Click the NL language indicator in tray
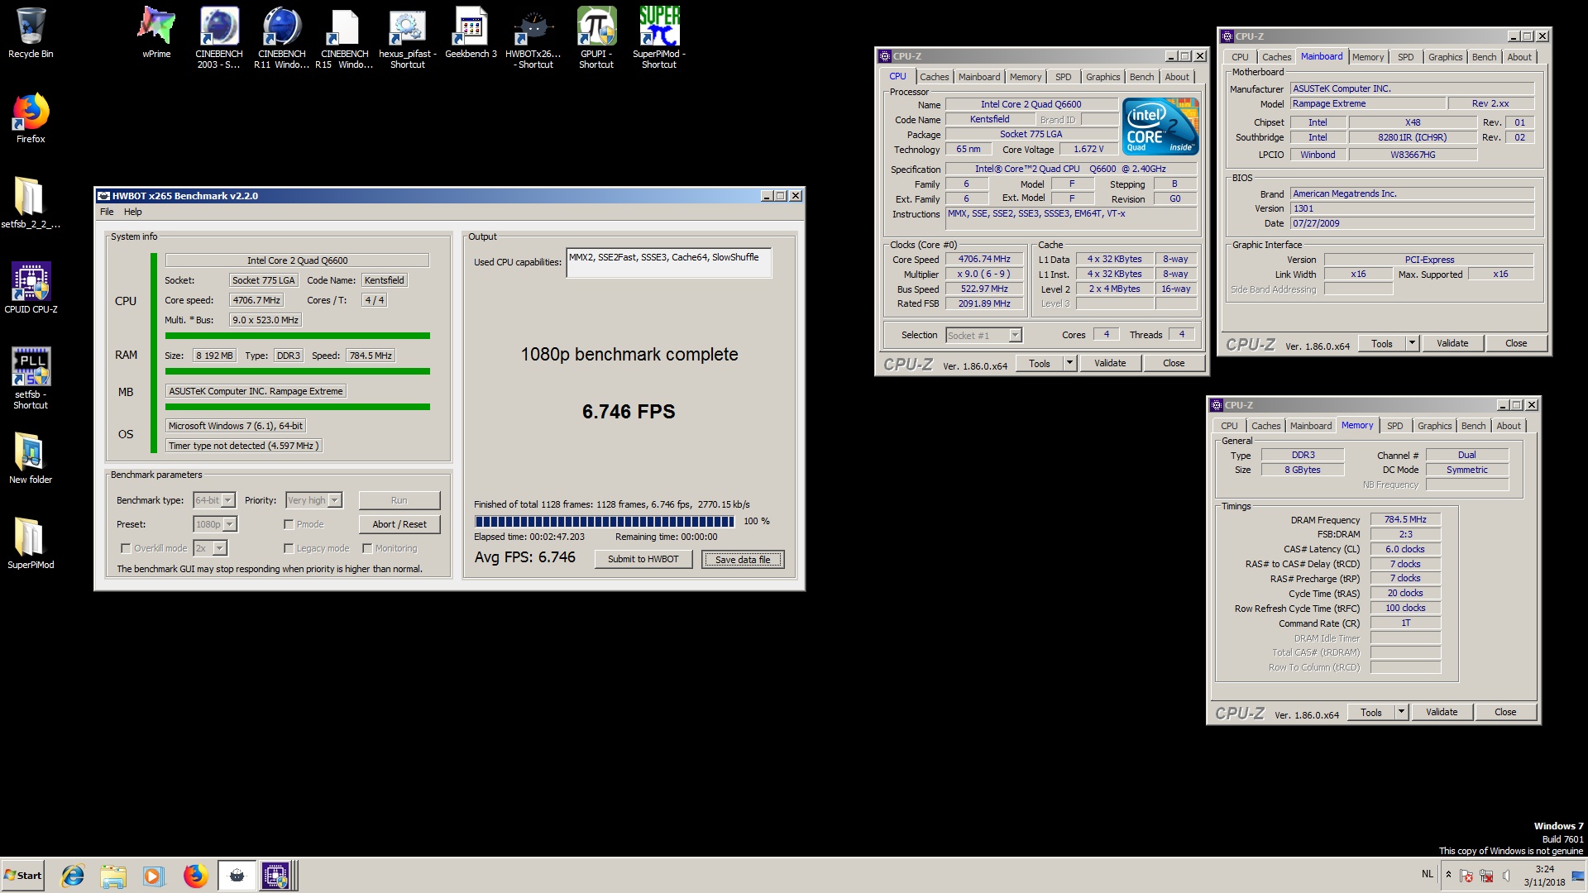This screenshot has width=1588, height=893. tap(1428, 874)
